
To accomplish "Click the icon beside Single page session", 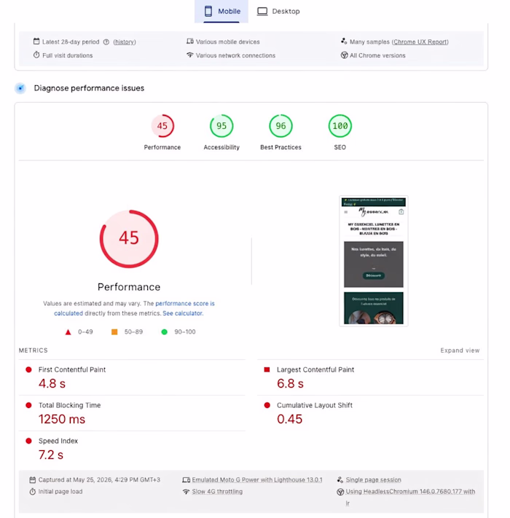I will pos(340,479).
